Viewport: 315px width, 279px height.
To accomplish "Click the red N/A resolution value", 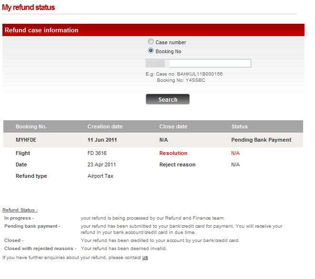I will click(235, 153).
